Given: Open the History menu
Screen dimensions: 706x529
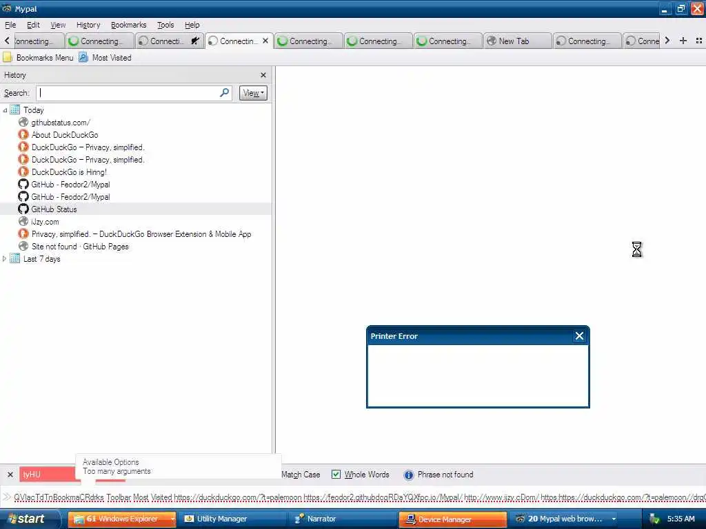Looking at the screenshot, I should [x=88, y=25].
